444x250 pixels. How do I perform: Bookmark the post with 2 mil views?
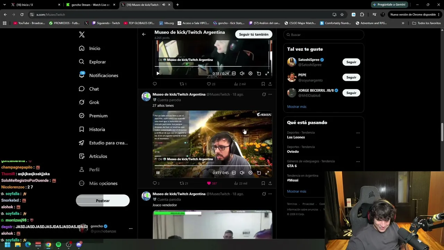click(263, 84)
